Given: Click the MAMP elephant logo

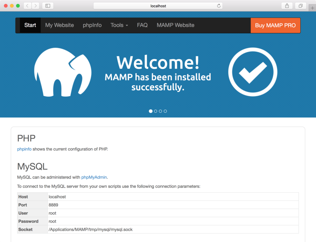Looking at the screenshot, I should 63,72.
